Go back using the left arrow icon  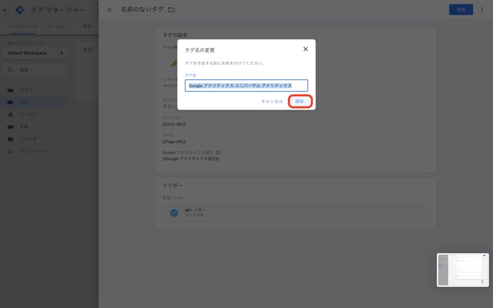pos(5,10)
